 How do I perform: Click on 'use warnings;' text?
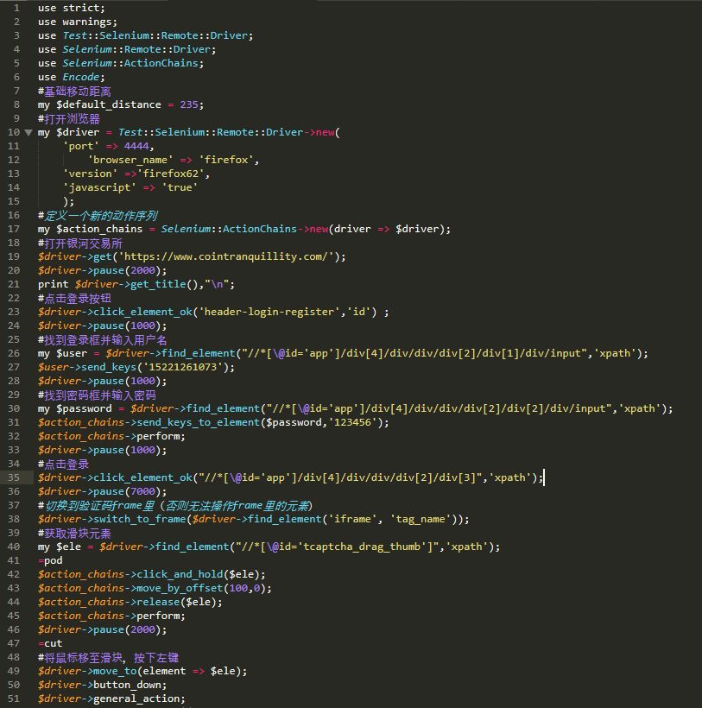coord(78,22)
